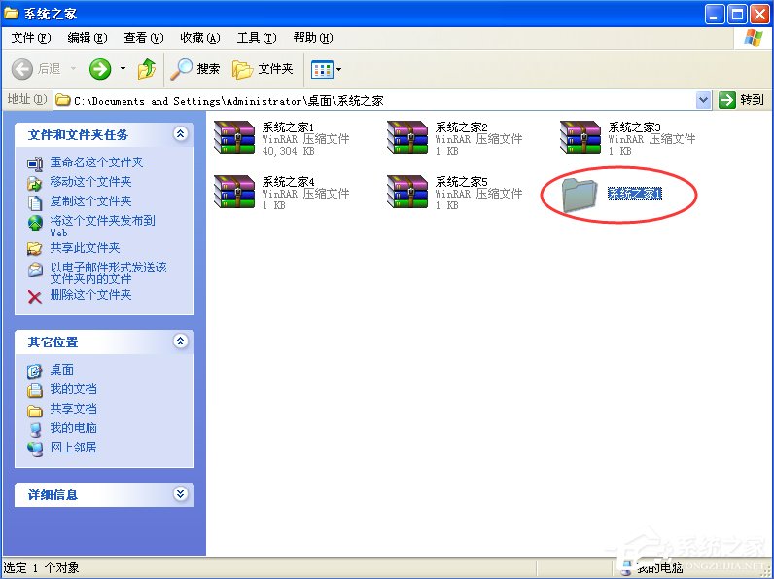Click the Network Places (网上邻居) icon
This screenshot has width=774, height=579.
[x=35, y=449]
